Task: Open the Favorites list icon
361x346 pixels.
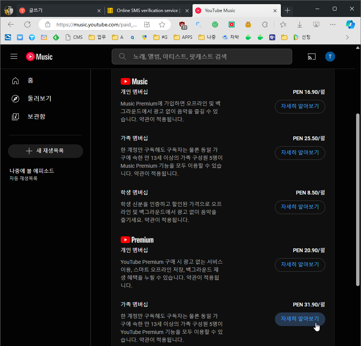Action: [x=283, y=24]
